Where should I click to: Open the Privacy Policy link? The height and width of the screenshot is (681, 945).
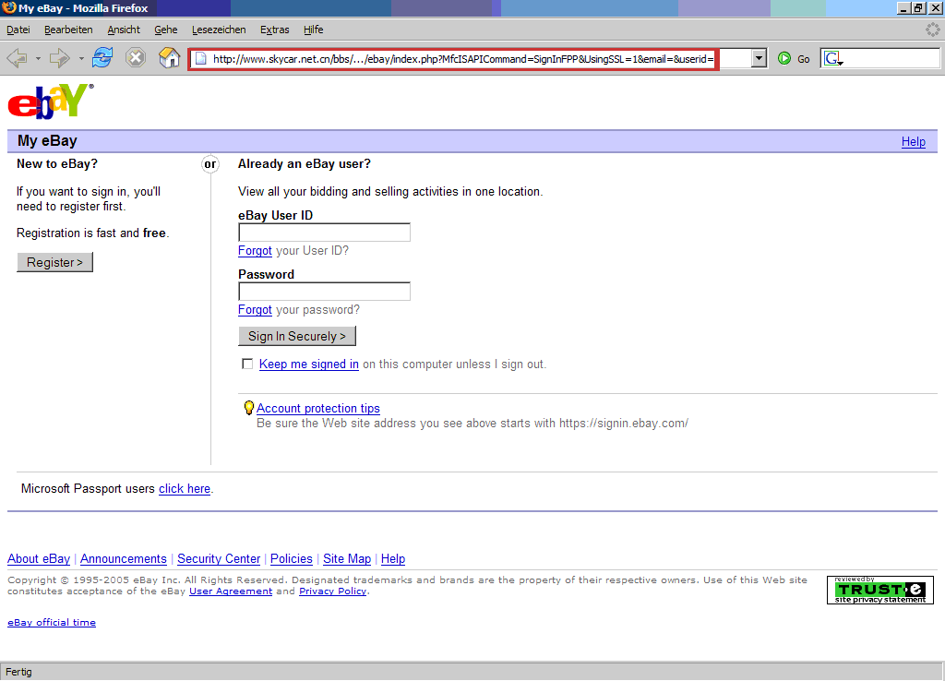(332, 591)
